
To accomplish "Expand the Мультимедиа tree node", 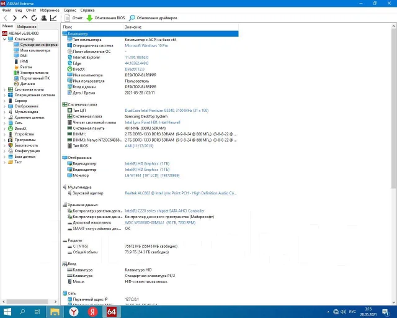I will point(4,112).
